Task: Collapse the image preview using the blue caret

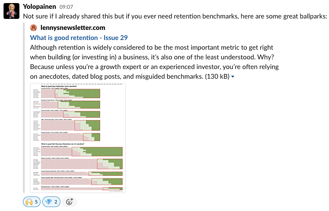Action: tap(233, 77)
